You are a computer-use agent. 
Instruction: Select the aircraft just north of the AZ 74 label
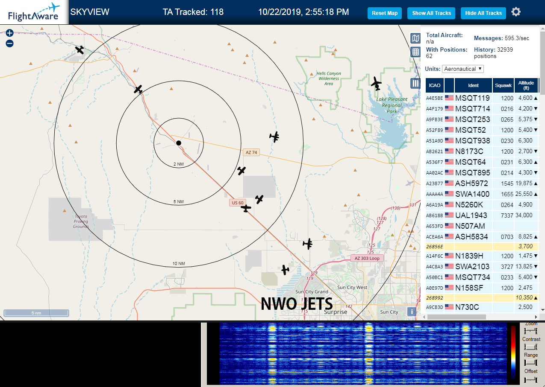coord(274,137)
